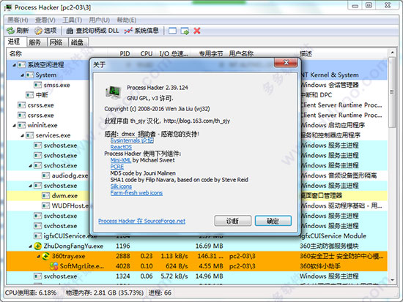This screenshot has width=403, height=302.
Task: Collapse the wininit.exe tree node
Action: click(x=15, y=126)
